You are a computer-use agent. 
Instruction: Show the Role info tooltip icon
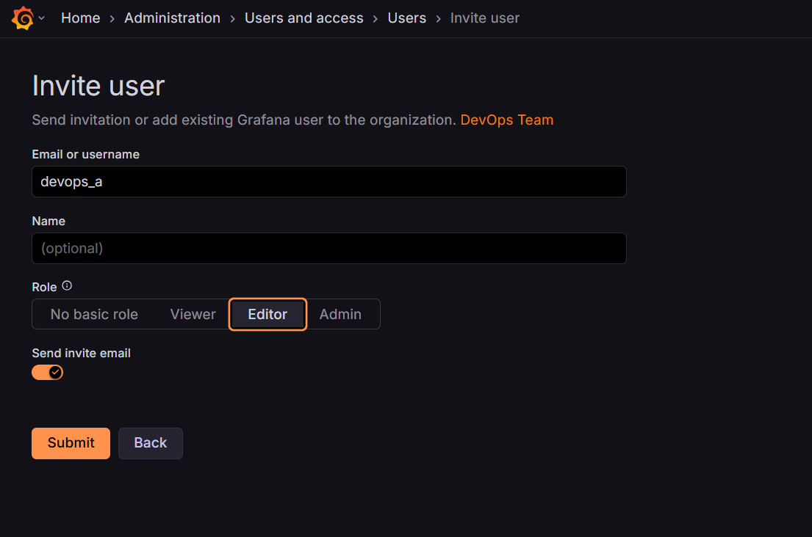(x=67, y=286)
